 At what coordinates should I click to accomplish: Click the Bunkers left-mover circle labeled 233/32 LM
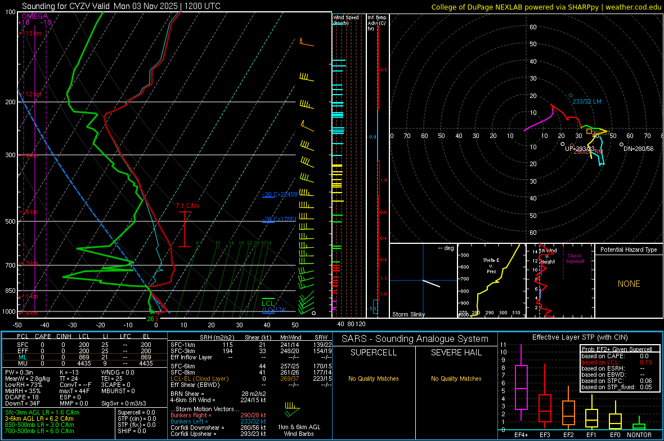[x=571, y=95]
